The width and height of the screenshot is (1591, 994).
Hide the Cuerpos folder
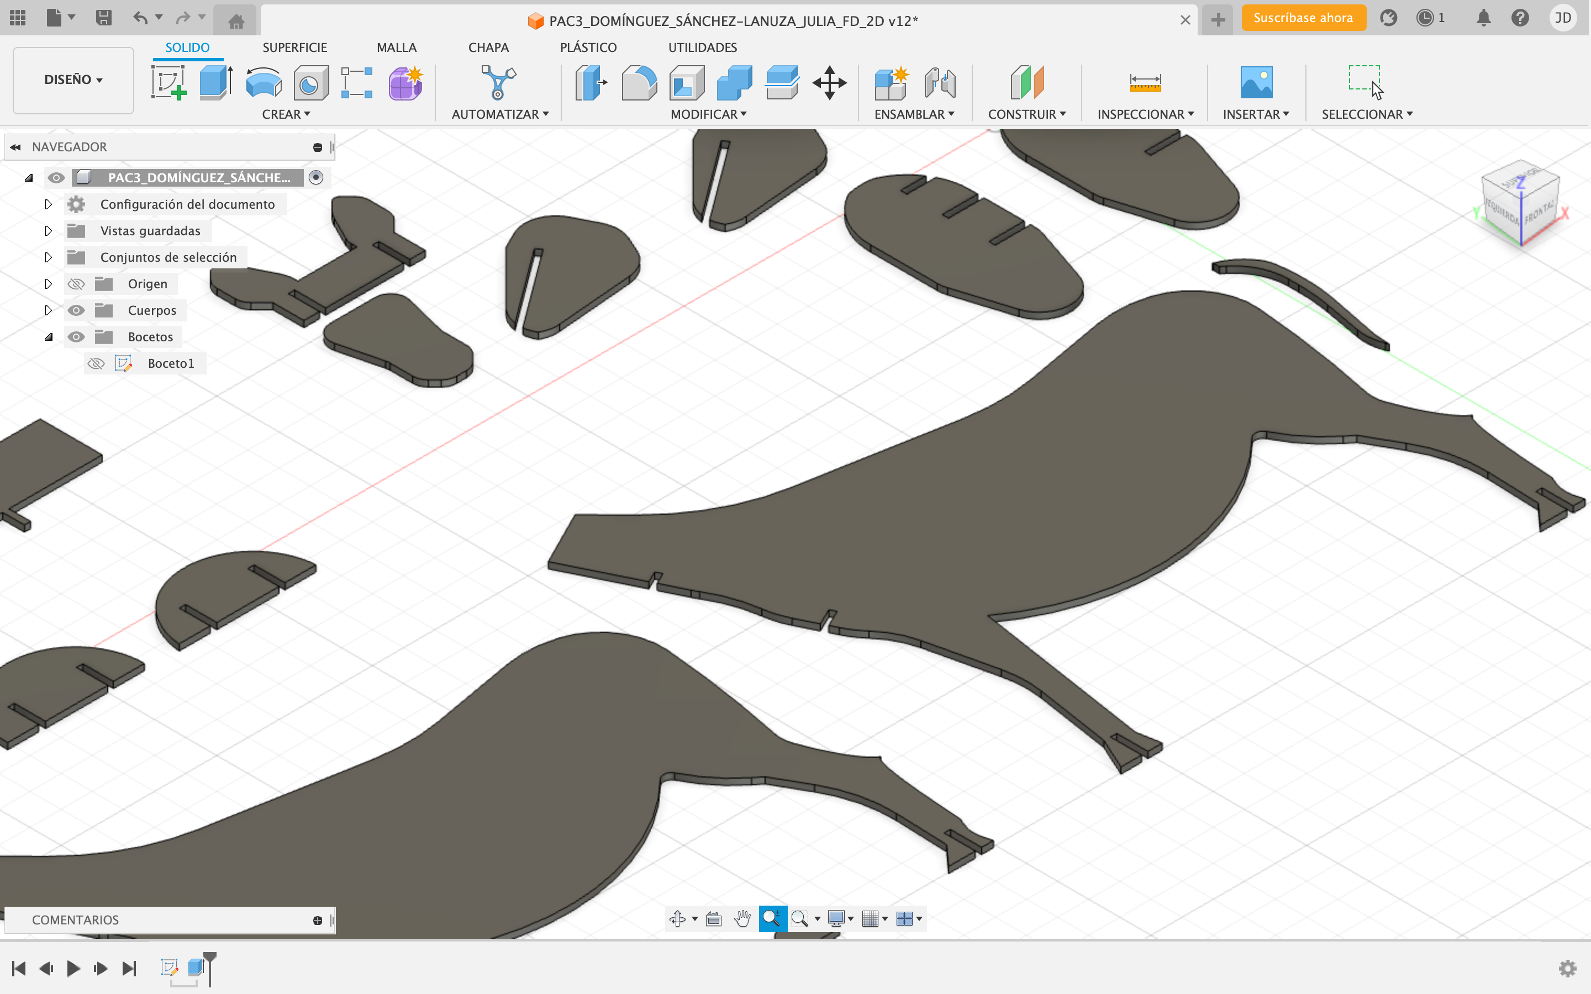tap(76, 310)
